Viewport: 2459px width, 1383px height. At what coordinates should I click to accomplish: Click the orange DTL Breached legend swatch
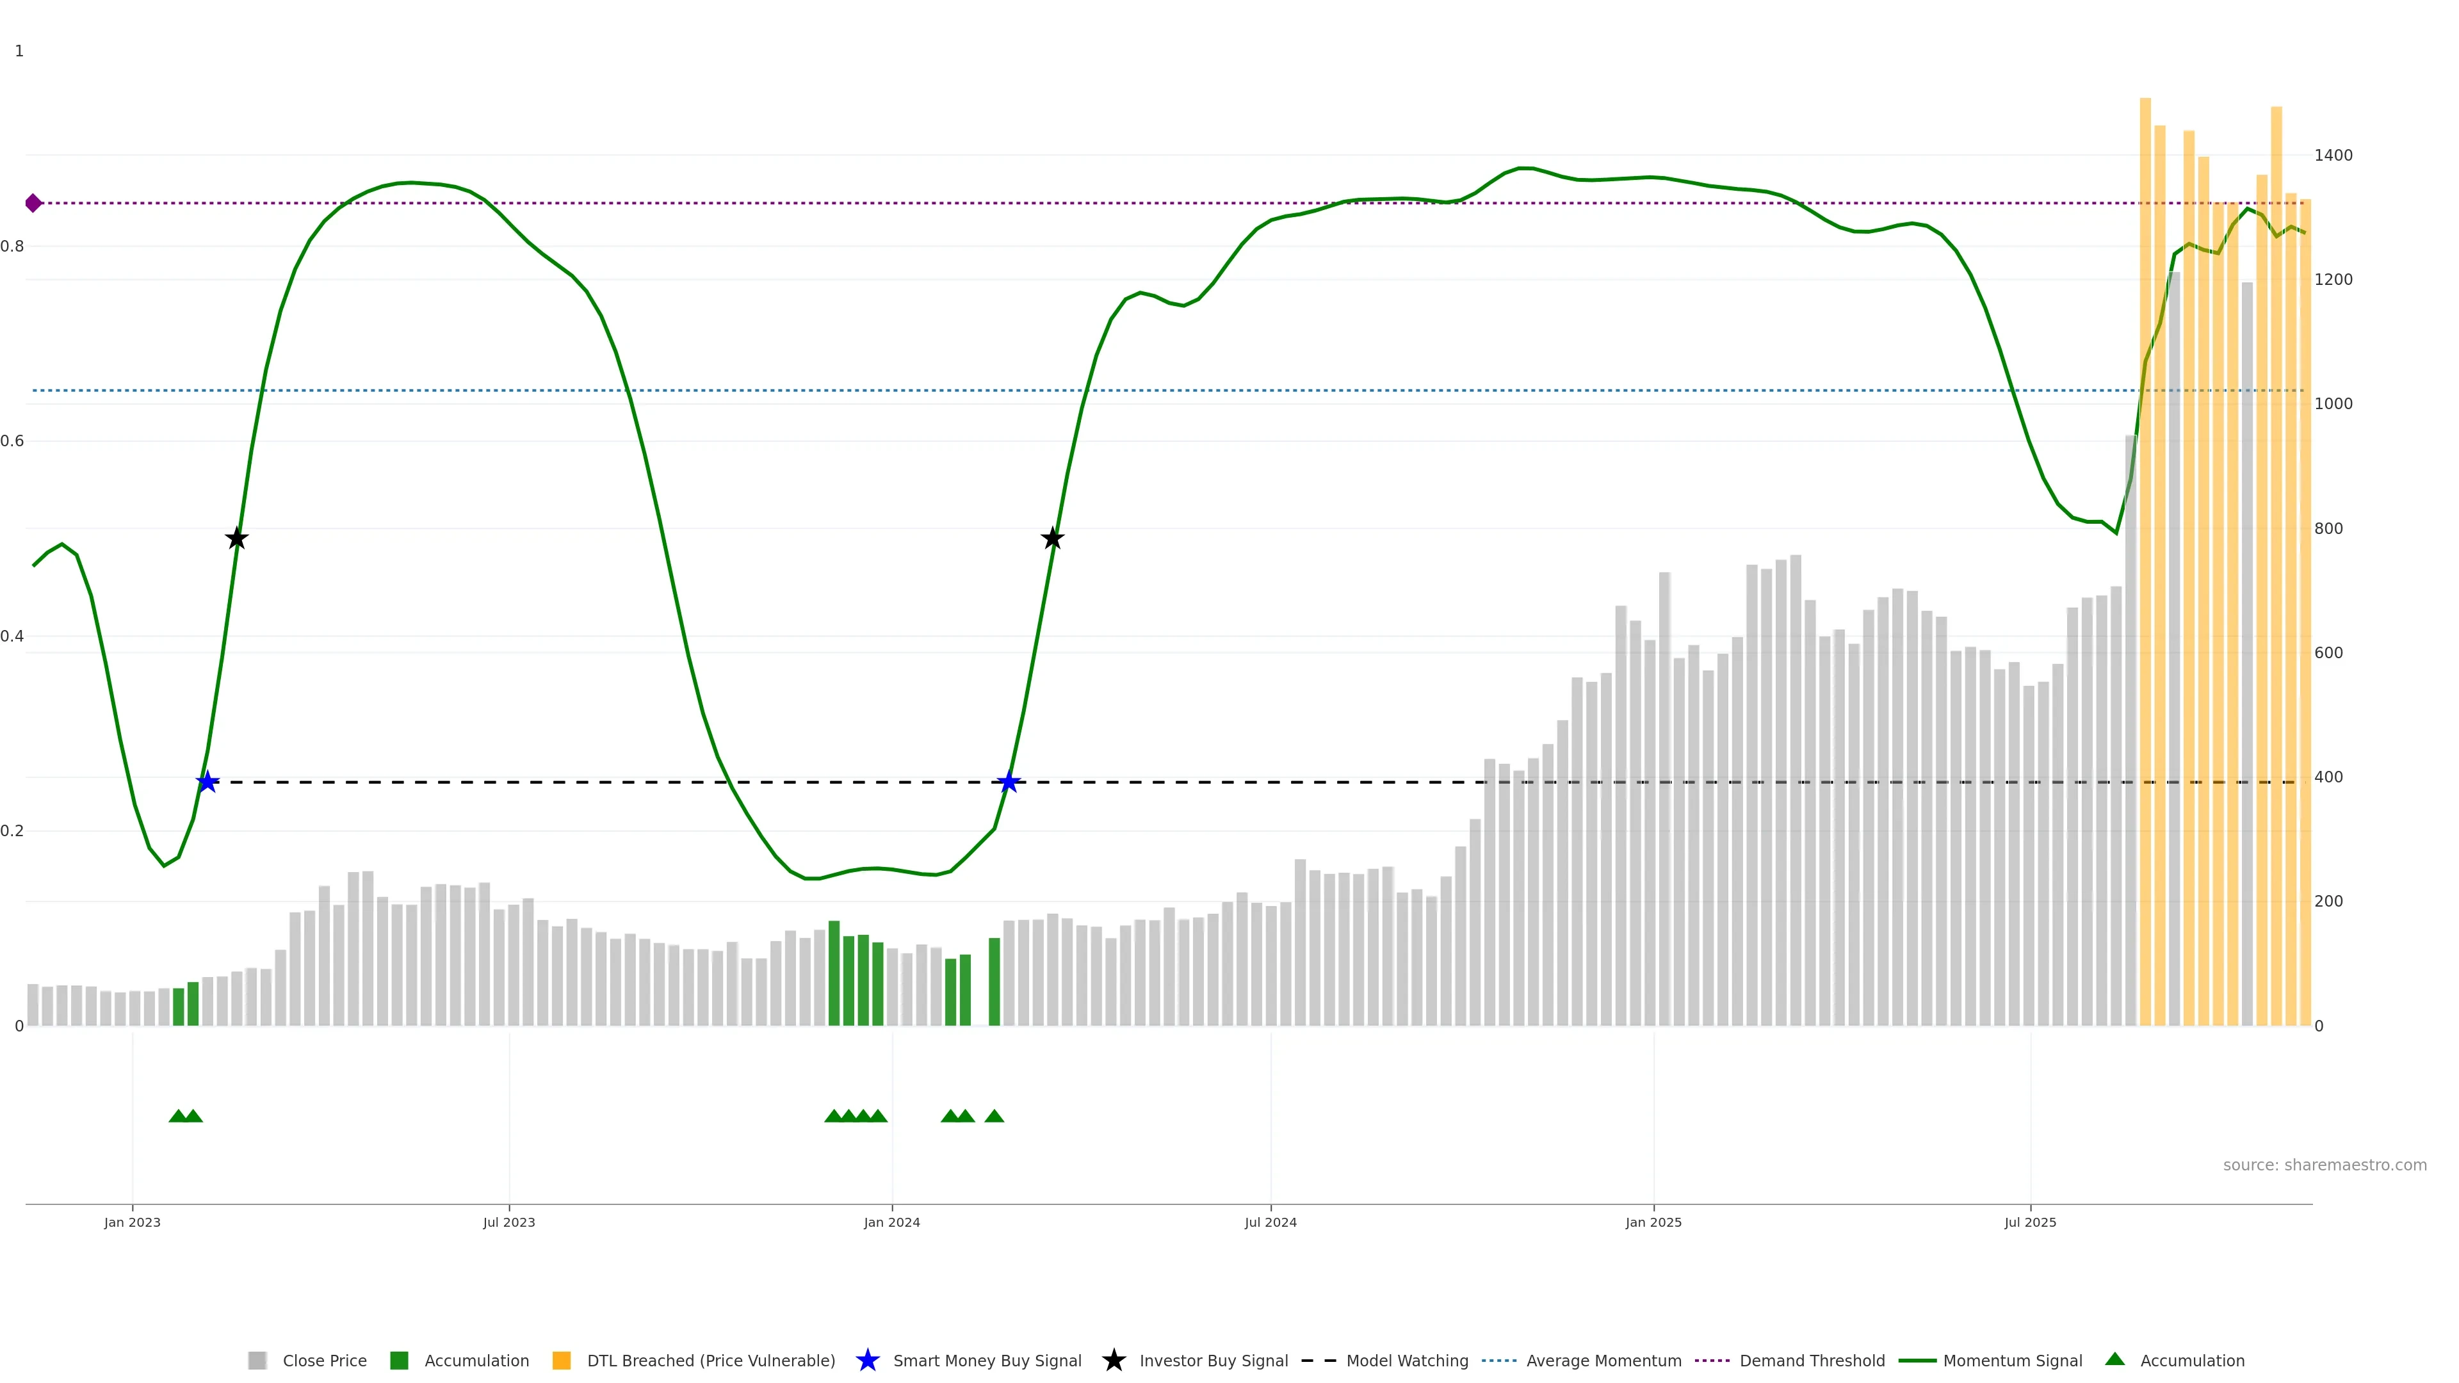pyautogui.click(x=562, y=1361)
